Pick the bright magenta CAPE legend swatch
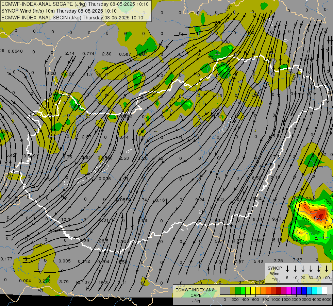The height and width of the screenshot is (306, 333). tap(289, 291)
